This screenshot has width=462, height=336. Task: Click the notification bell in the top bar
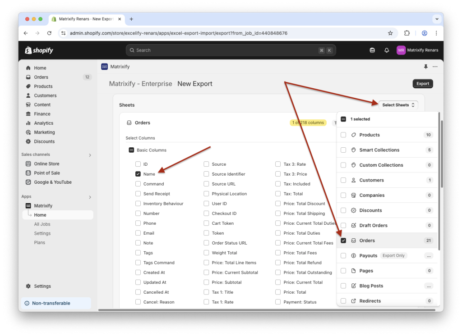click(x=386, y=50)
